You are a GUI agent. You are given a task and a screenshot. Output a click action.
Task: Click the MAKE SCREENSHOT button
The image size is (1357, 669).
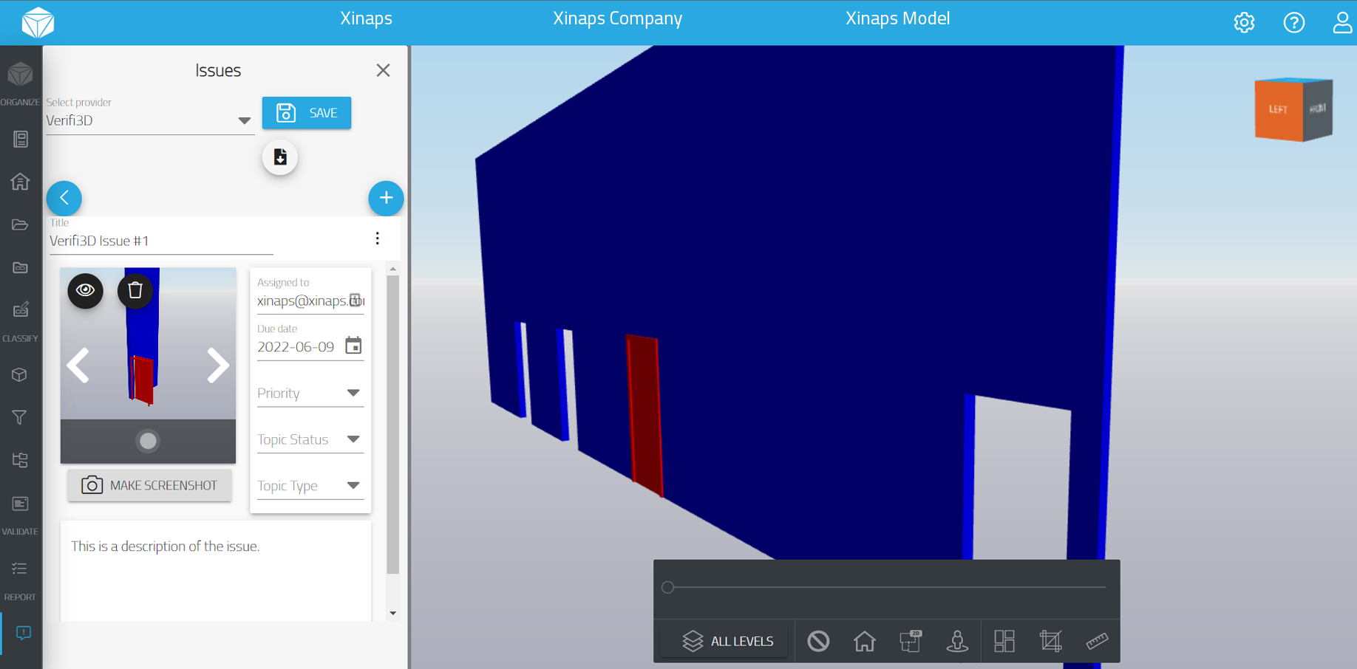149,485
